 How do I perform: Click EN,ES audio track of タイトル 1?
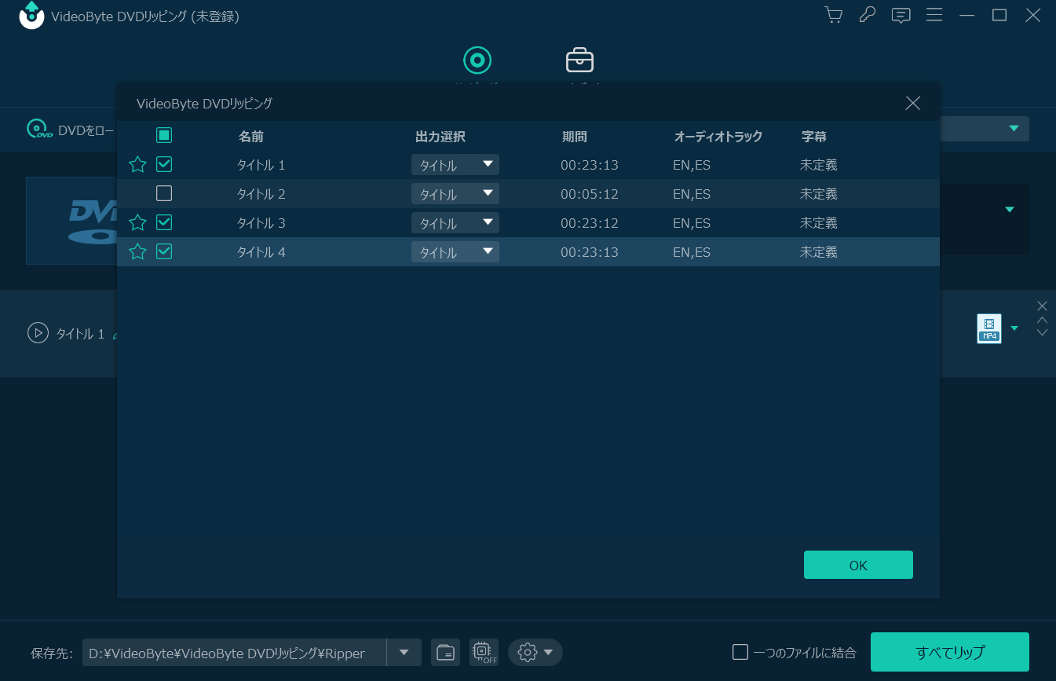[x=692, y=165]
